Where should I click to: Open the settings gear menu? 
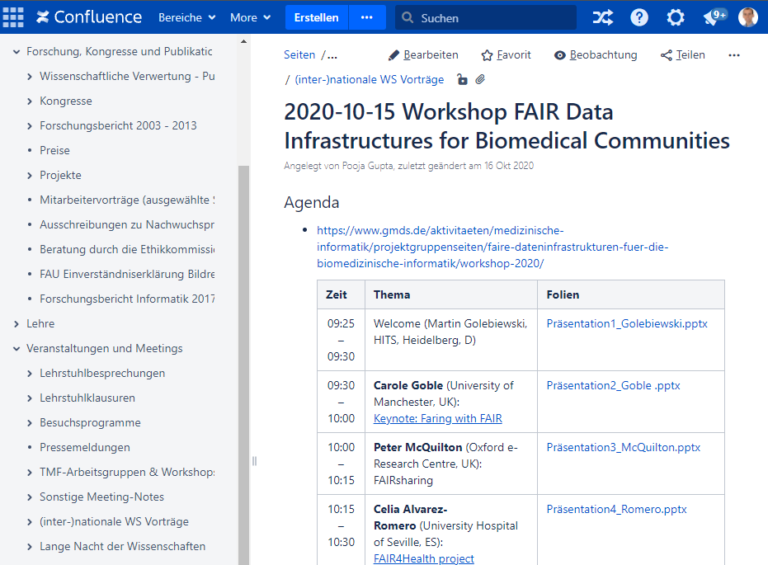coord(676,17)
